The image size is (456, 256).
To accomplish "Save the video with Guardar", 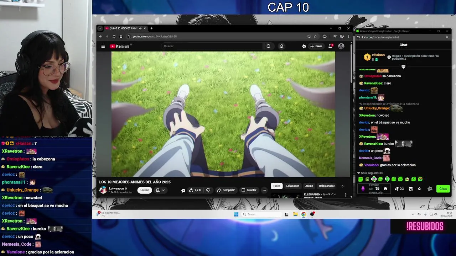I will coord(249,190).
